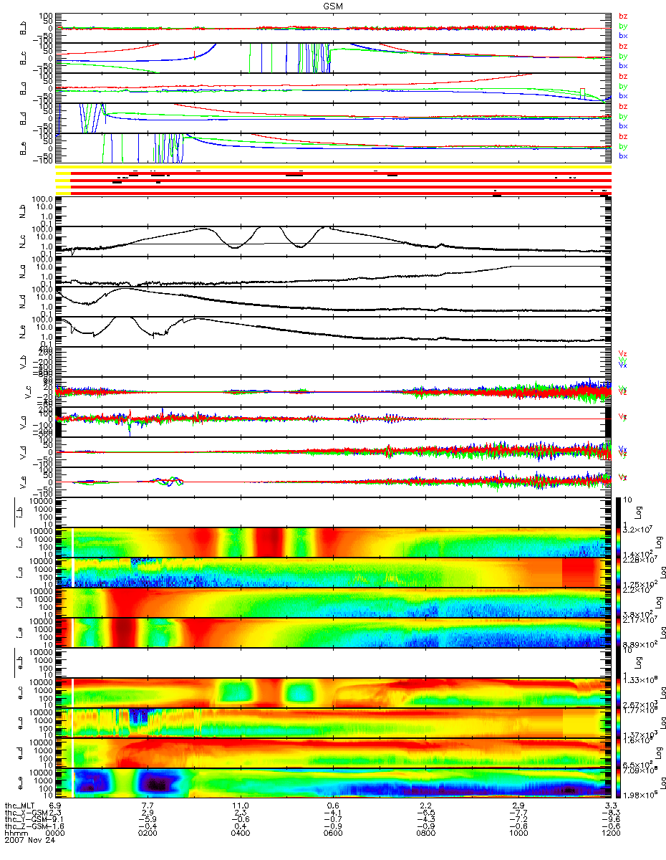Click the B_a panel axis label

click(23, 89)
